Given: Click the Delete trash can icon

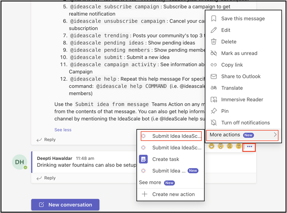Looking at the screenshot, I should tap(214, 42).
